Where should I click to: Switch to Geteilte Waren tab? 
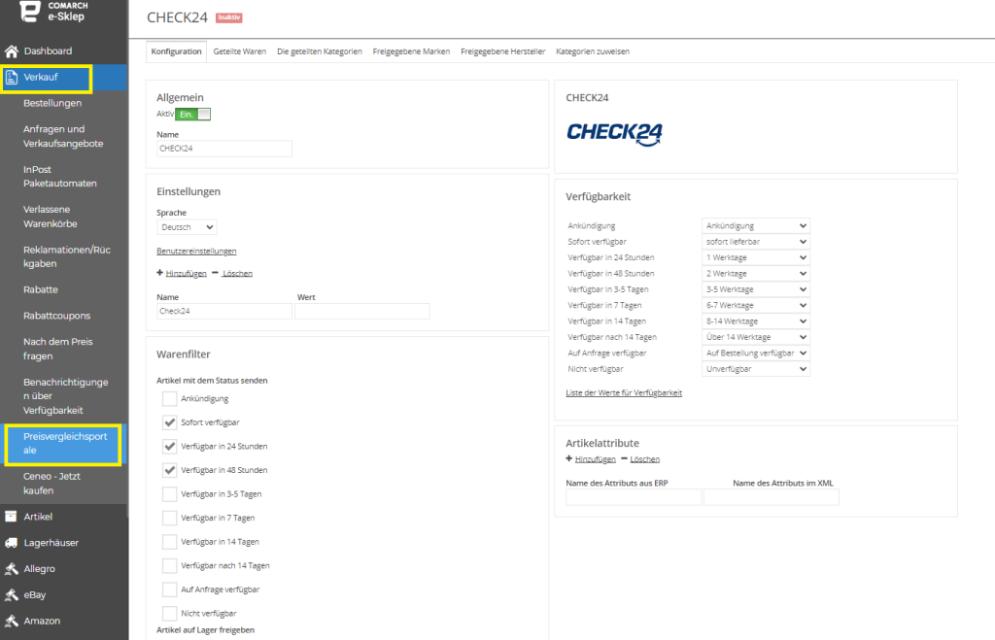pos(240,51)
